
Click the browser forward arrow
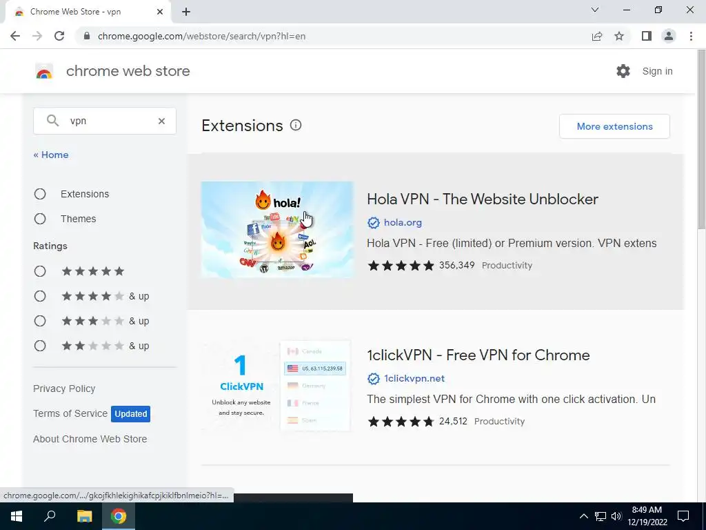pyautogui.click(x=37, y=36)
